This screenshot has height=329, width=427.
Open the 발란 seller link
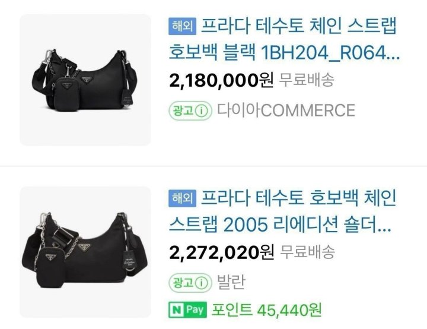coord(231,282)
